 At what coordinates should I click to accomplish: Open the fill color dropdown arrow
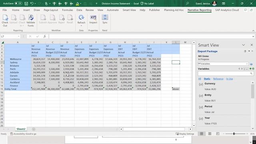click(80, 4)
